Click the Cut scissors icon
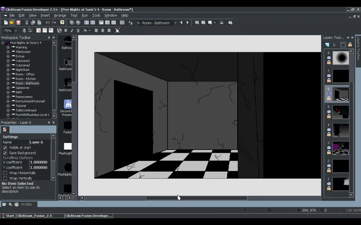361x225 pixels. [x=27, y=22]
